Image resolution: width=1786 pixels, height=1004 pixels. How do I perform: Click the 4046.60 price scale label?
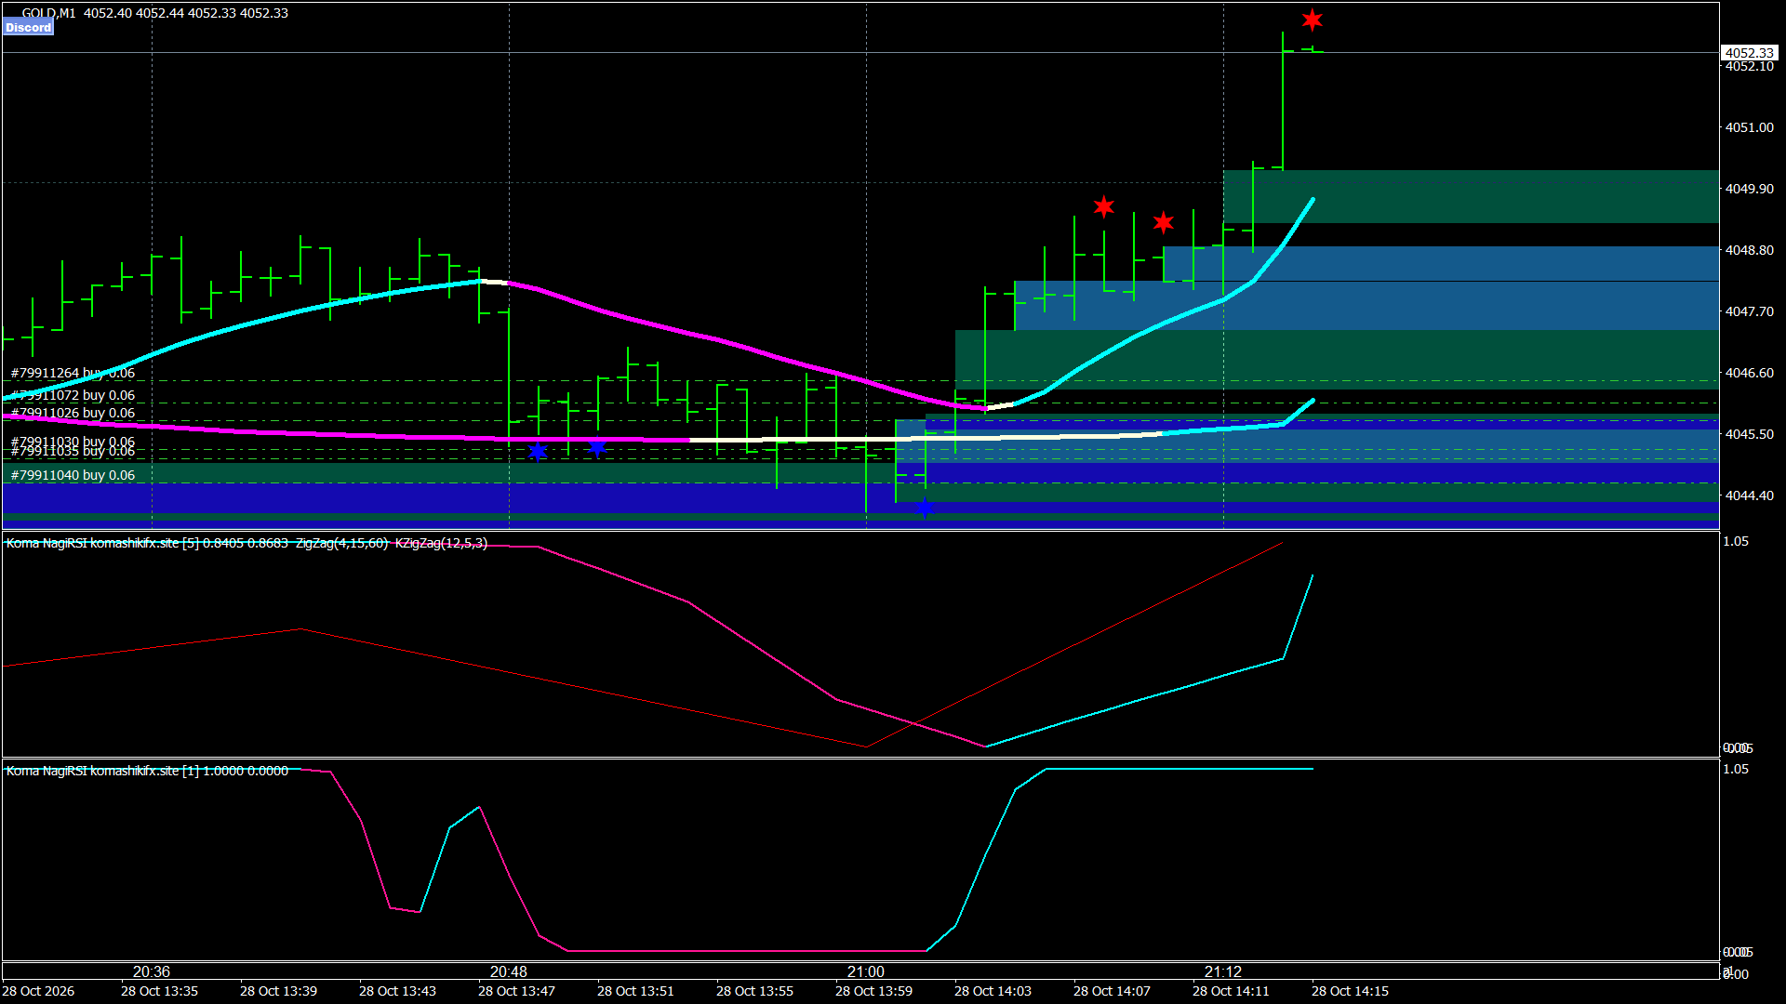tap(1750, 373)
